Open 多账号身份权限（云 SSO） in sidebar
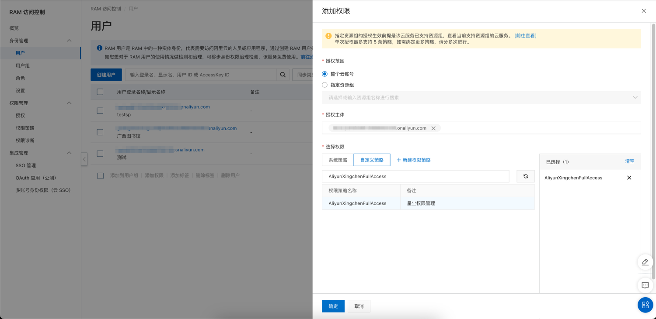Viewport: 656px width, 319px height. tap(43, 190)
